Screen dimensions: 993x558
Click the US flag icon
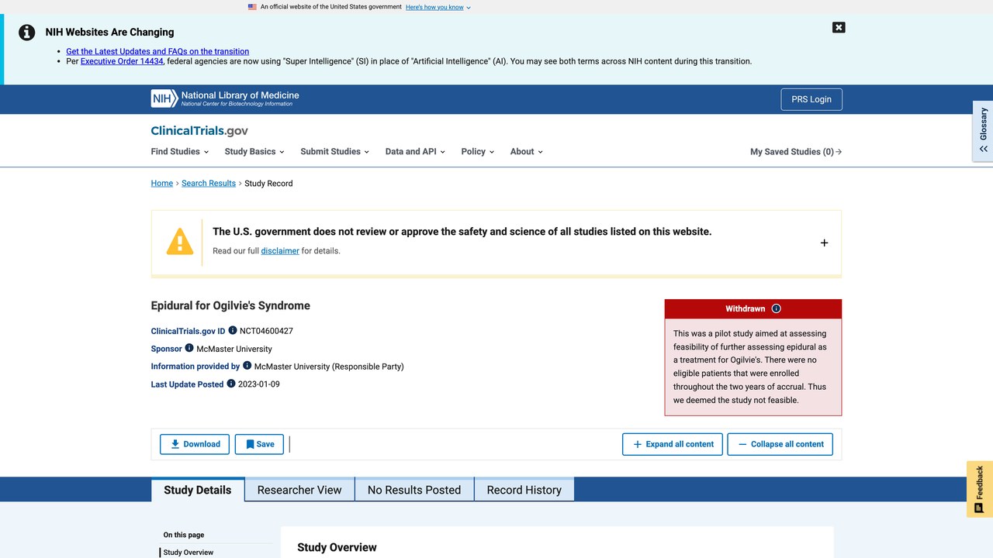pos(252,7)
